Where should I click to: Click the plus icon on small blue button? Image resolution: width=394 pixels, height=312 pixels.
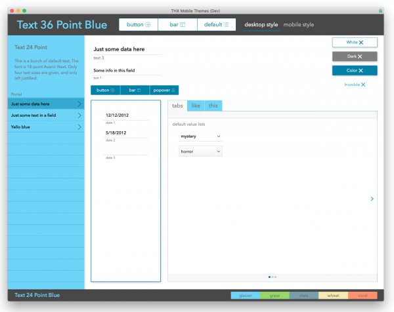coord(112,90)
